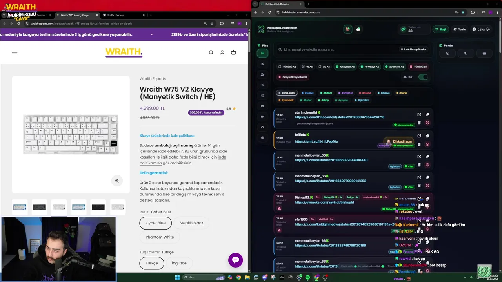
Task: Open atarimuhendisi link in new tab icon
Action: click(x=419, y=114)
